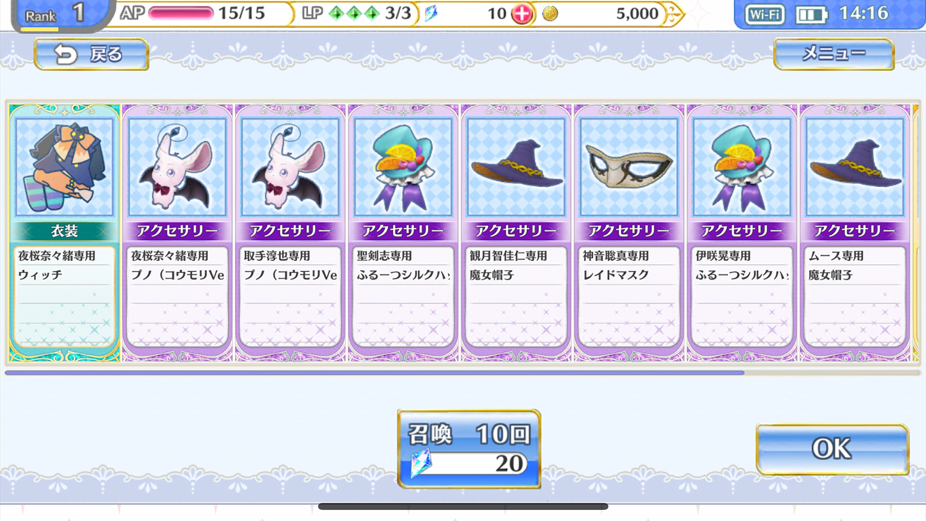Click the gold coin icon

[x=550, y=14]
